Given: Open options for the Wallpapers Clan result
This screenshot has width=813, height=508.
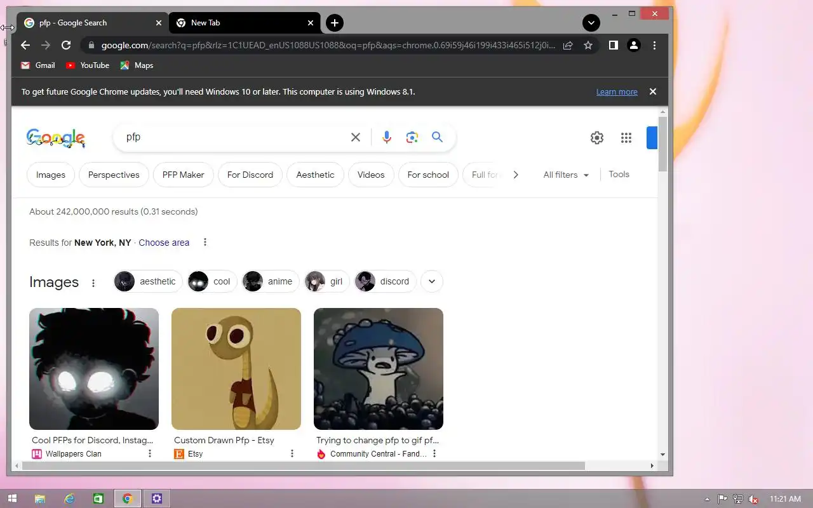Looking at the screenshot, I should [x=150, y=453].
